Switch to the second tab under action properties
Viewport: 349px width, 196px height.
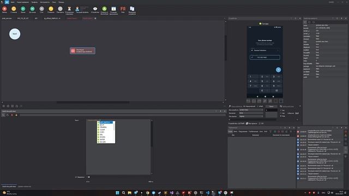click(25, 186)
